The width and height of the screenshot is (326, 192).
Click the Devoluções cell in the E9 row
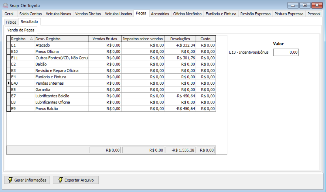(180, 109)
